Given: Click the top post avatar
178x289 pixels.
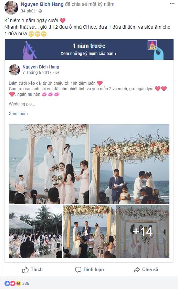Looking at the screenshot, I should 11,7.
